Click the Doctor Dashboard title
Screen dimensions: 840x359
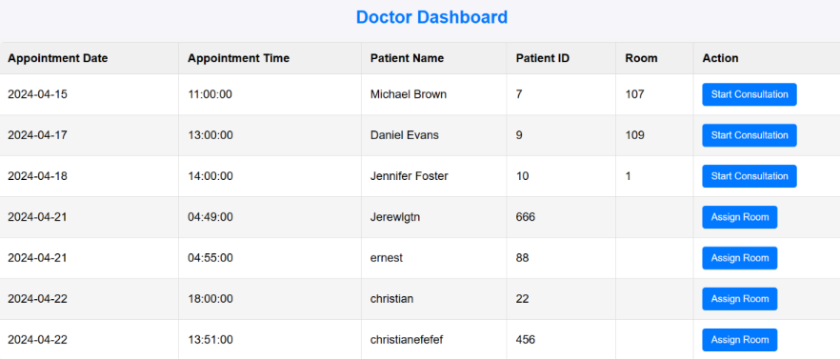click(431, 17)
